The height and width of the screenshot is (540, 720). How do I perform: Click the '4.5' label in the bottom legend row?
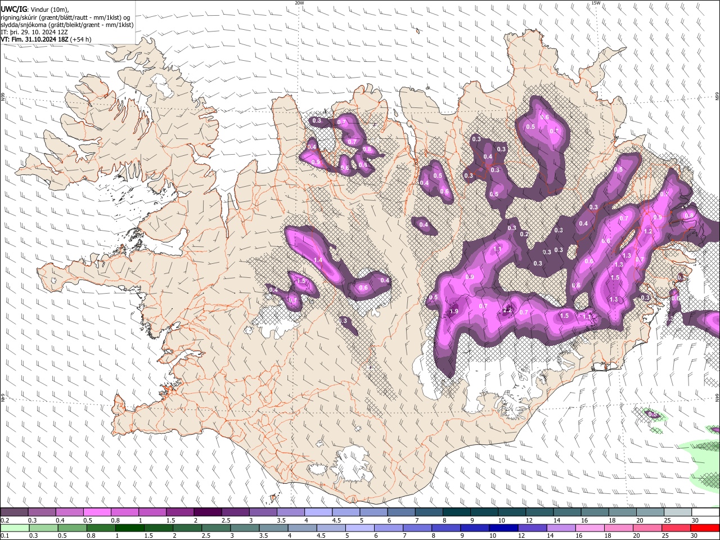pyautogui.click(x=321, y=535)
